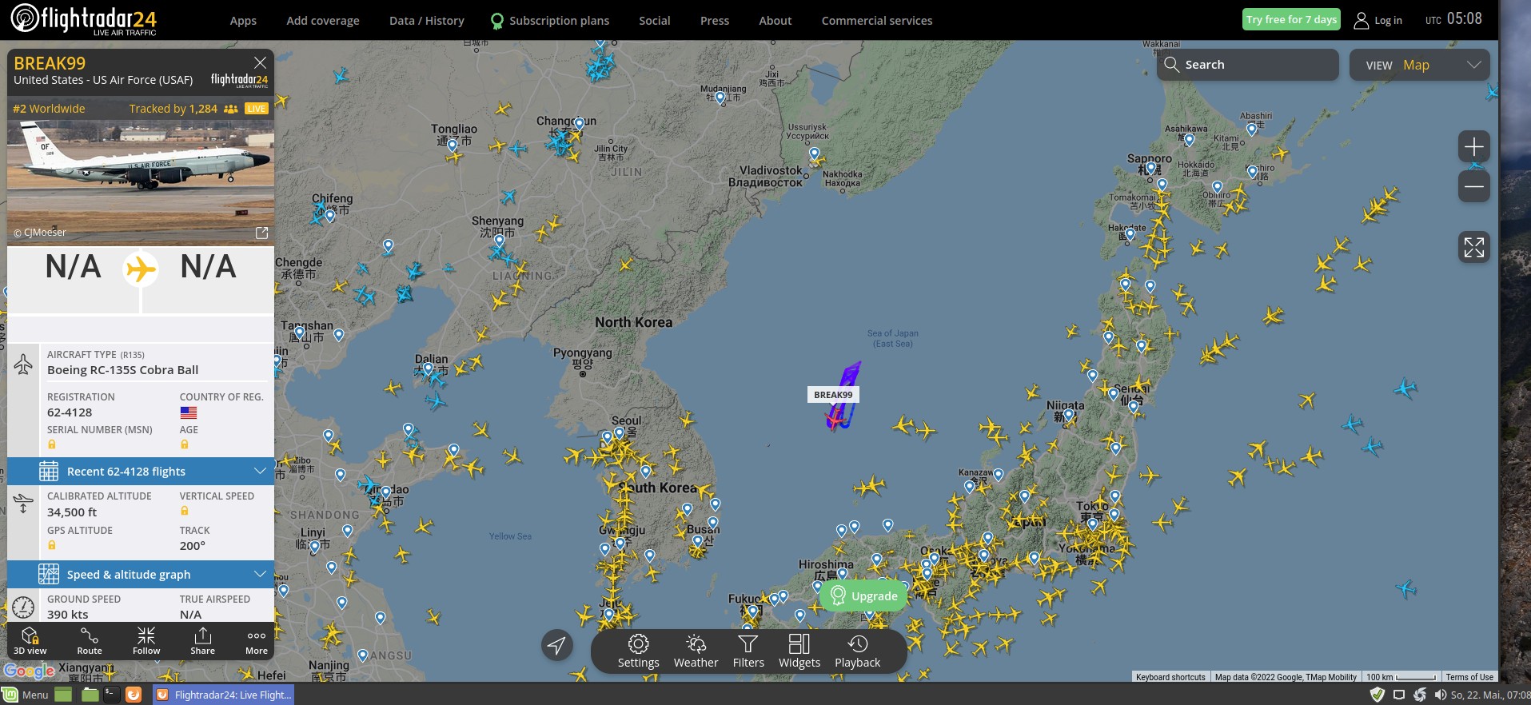Image resolution: width=1531 pixels, height=705 pixels.
Task: Open Subscription plans
Action: coord(550,21)
